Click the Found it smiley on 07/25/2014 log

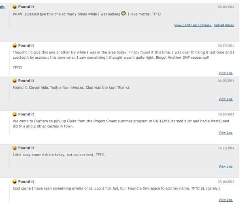(15, 115)
